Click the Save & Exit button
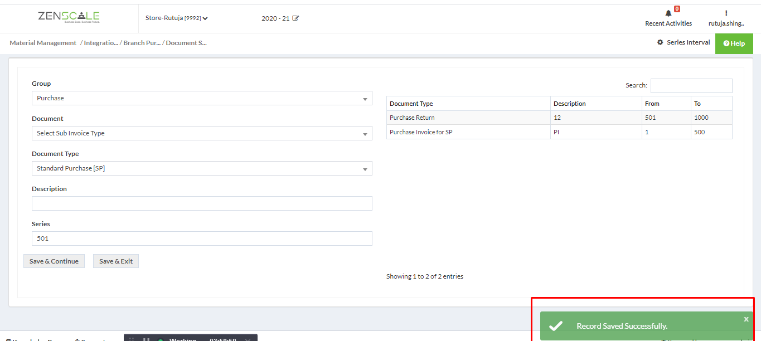This screenshot has height=341, width=761. tap(116, 261)
